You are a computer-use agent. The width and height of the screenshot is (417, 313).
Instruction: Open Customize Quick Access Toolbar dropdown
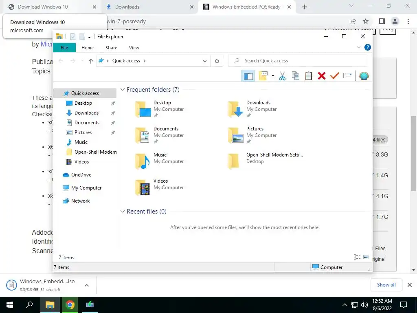[x=89, y=37]
